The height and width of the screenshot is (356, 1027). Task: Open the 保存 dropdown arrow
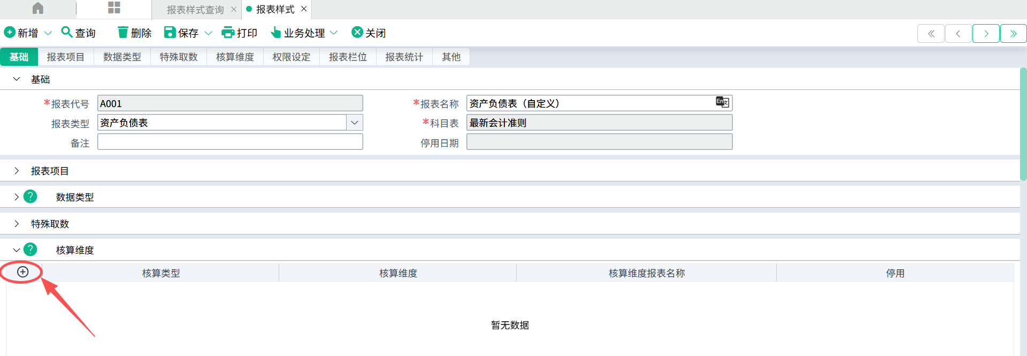209,33
